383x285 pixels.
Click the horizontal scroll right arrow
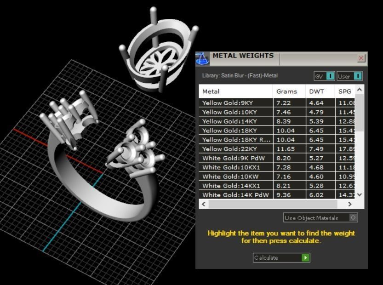(x=350, y=204)
